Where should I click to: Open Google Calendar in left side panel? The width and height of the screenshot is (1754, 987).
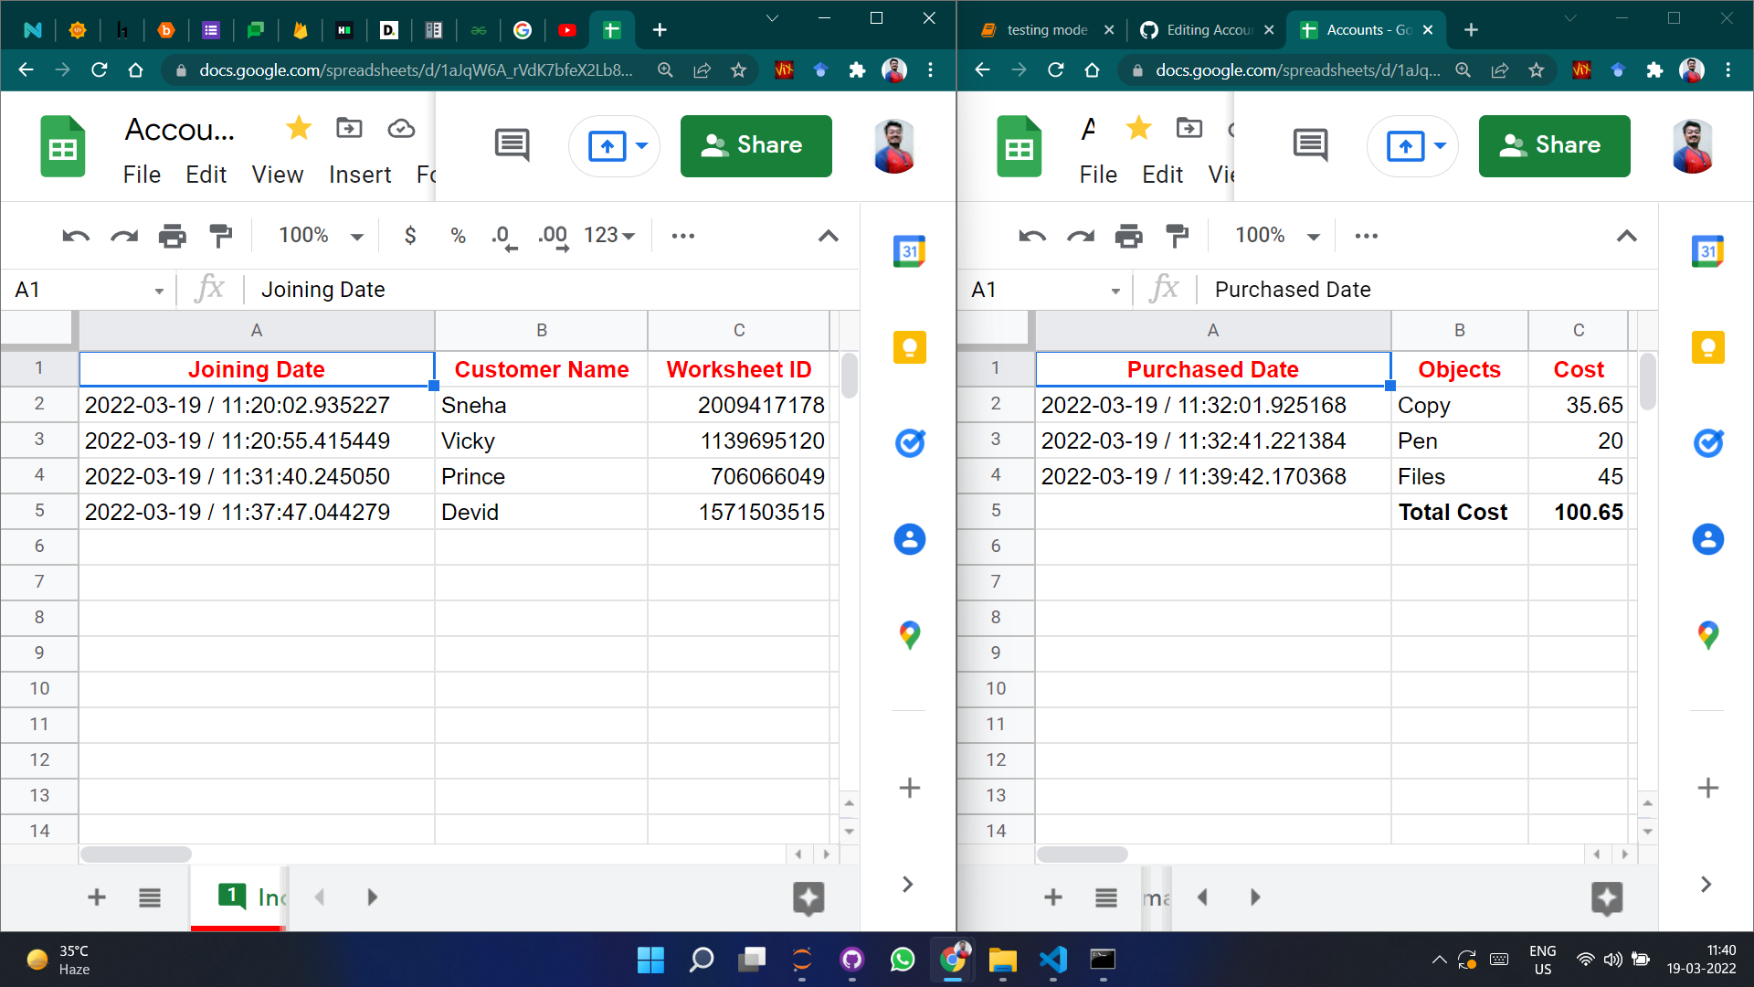click(x=909, y=251)
